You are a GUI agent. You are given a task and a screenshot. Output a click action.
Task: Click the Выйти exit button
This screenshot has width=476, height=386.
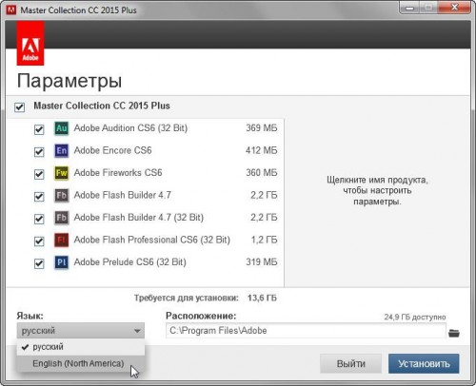(x=350, y=363)
